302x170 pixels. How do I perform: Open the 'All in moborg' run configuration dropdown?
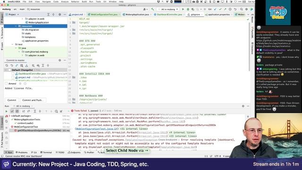coord(168,9)
